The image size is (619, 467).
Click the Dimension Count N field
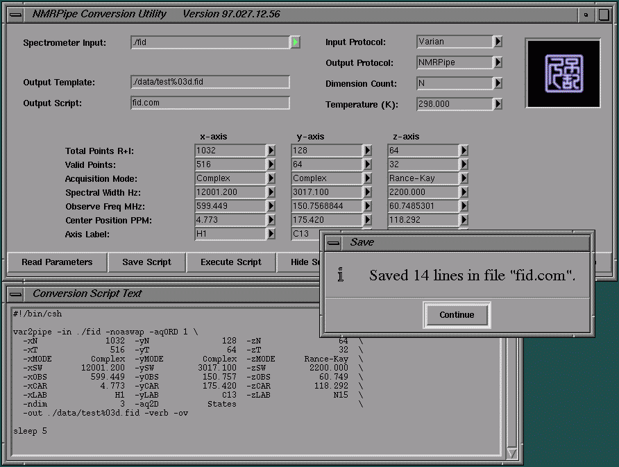(x=455, y=83)
